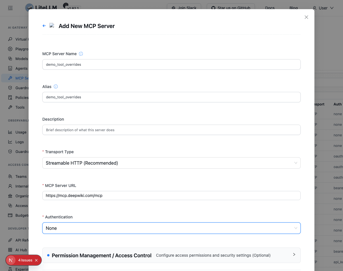Click the Models icon in sidebar
Image resolution: width=343 pixels, height=271 pixels.
[x=10, y=59]
